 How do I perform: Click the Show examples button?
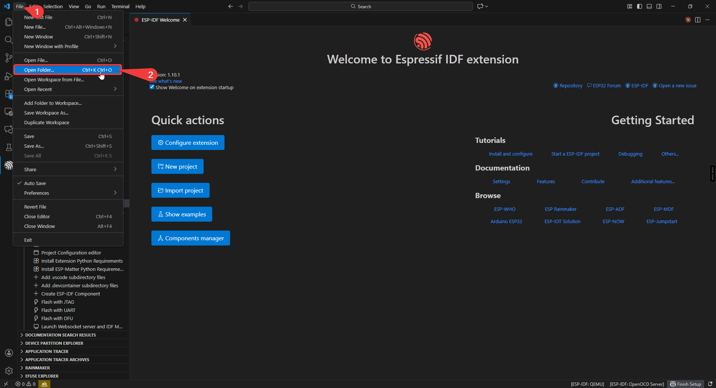point(182,214)
